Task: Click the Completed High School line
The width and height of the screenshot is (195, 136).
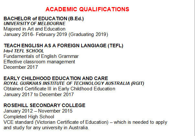Action: click(29, 116)
